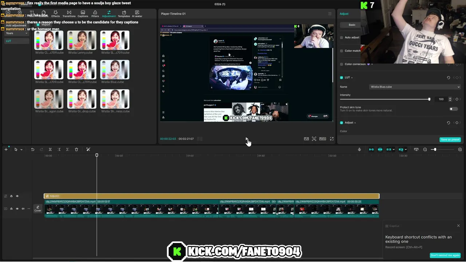This screenshot has width=466, height=262.
Task: Import a LUT file
Action: (44, 25)
